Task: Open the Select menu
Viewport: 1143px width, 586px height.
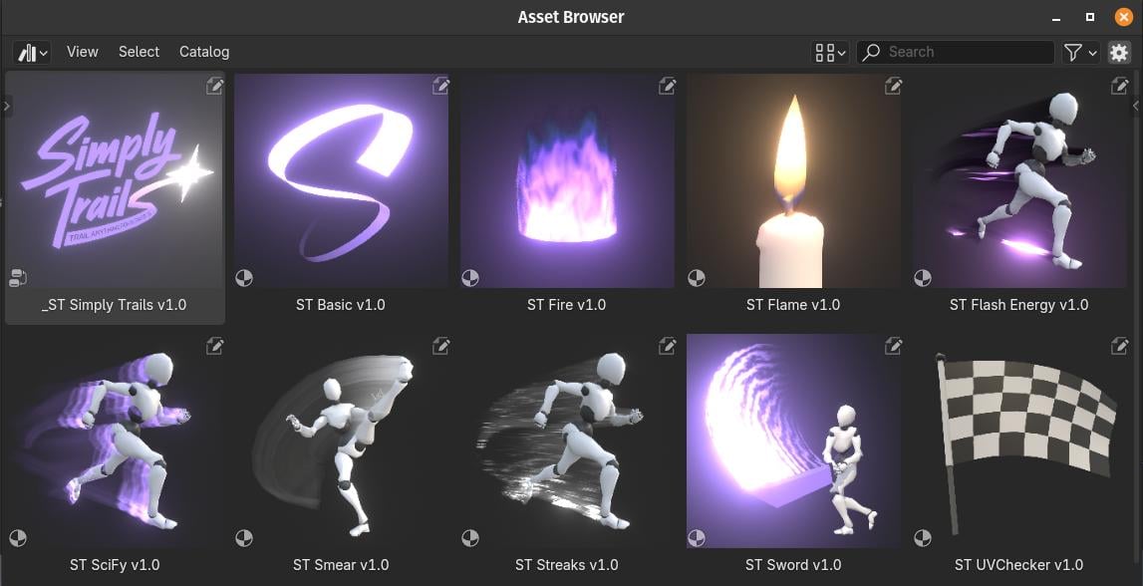Action: tap(139, 52)
